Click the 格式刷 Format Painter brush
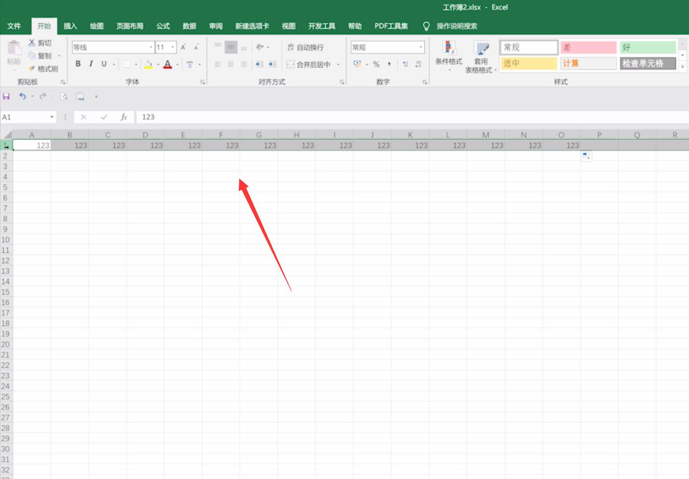The height and width of the screenshot is (479, 689). click(43, 68)
